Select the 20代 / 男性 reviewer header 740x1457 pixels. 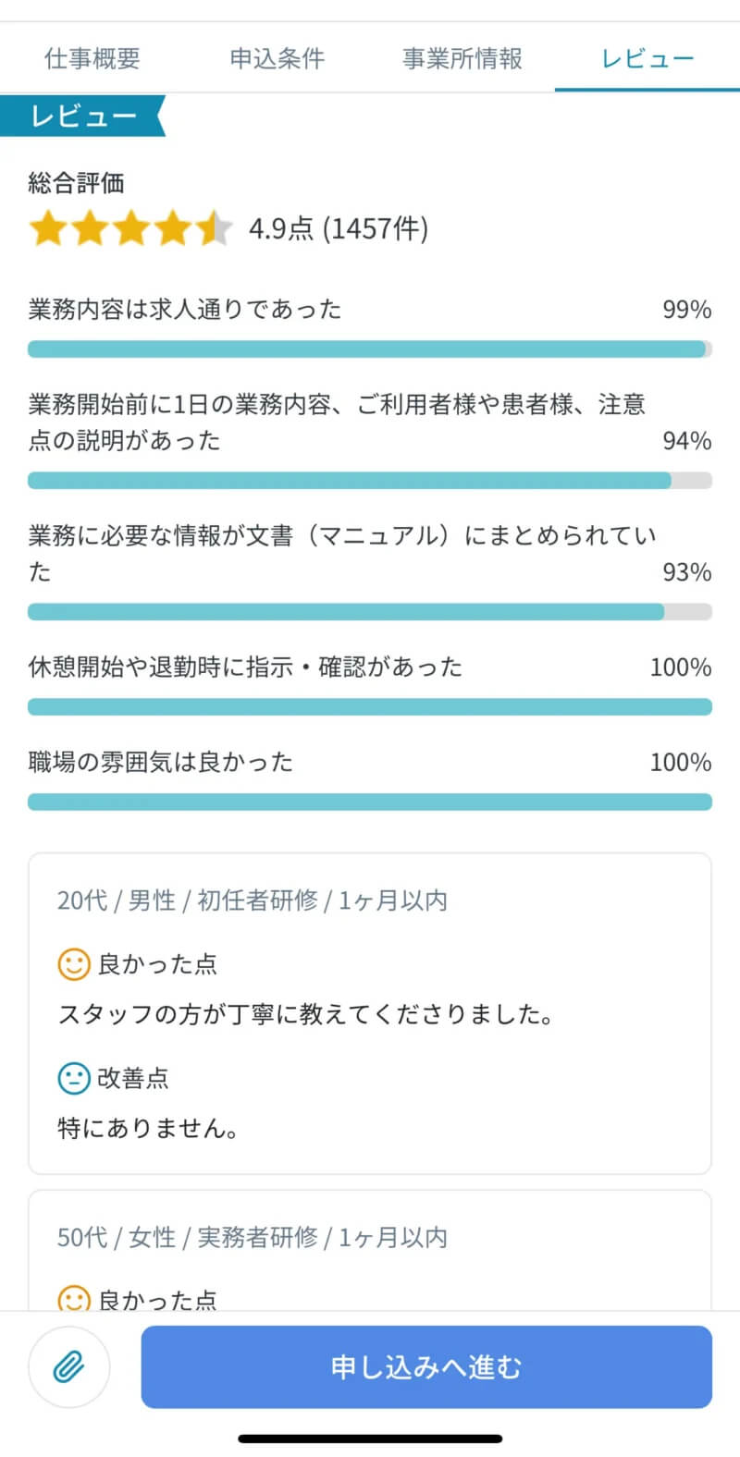tap(252, 900)
